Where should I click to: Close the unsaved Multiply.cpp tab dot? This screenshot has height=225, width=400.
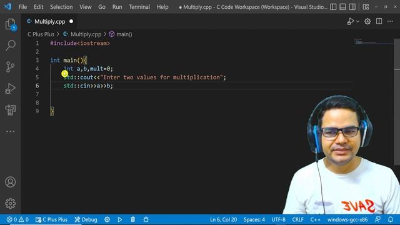71,21
